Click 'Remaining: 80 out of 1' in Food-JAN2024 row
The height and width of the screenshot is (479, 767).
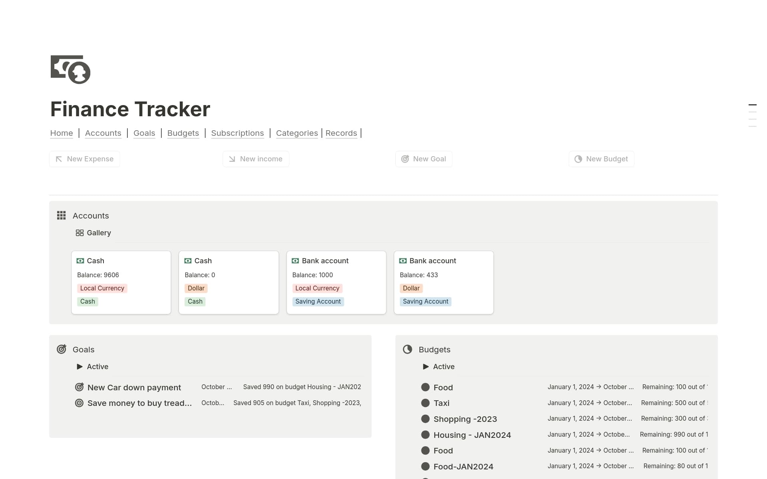[676, 466]
